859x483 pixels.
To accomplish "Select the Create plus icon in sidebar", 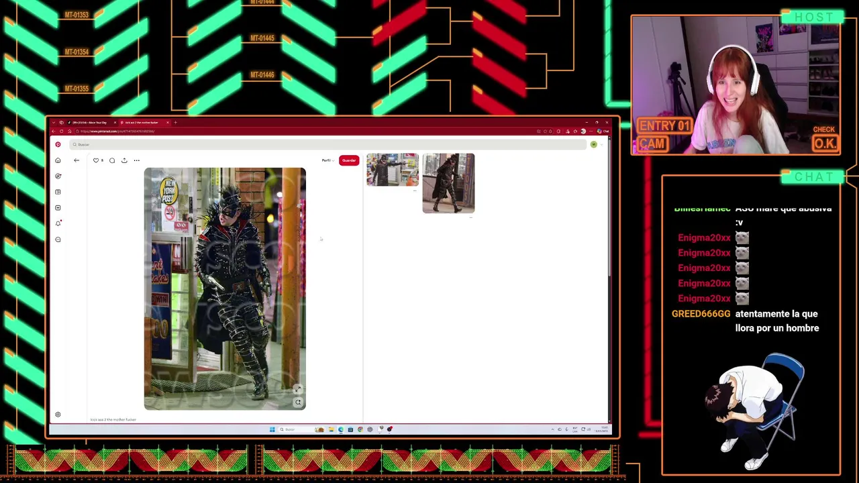I will pyautogui.click(x=58, y=207).
